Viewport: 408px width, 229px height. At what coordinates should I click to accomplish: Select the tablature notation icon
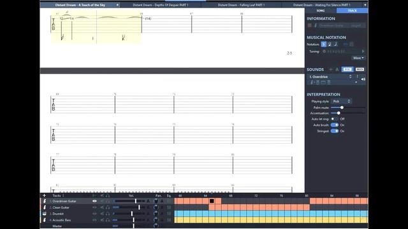tap(330, 44)
